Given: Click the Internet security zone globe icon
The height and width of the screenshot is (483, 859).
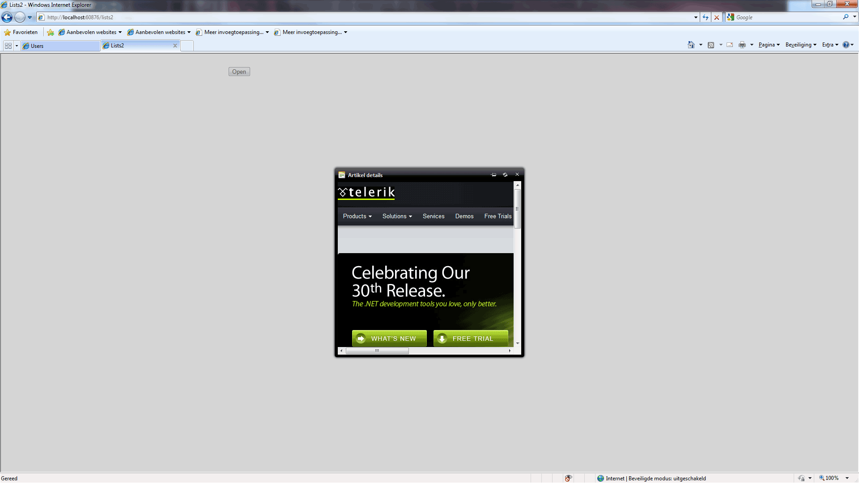Looking at the screenshot, I should point(600,478).
